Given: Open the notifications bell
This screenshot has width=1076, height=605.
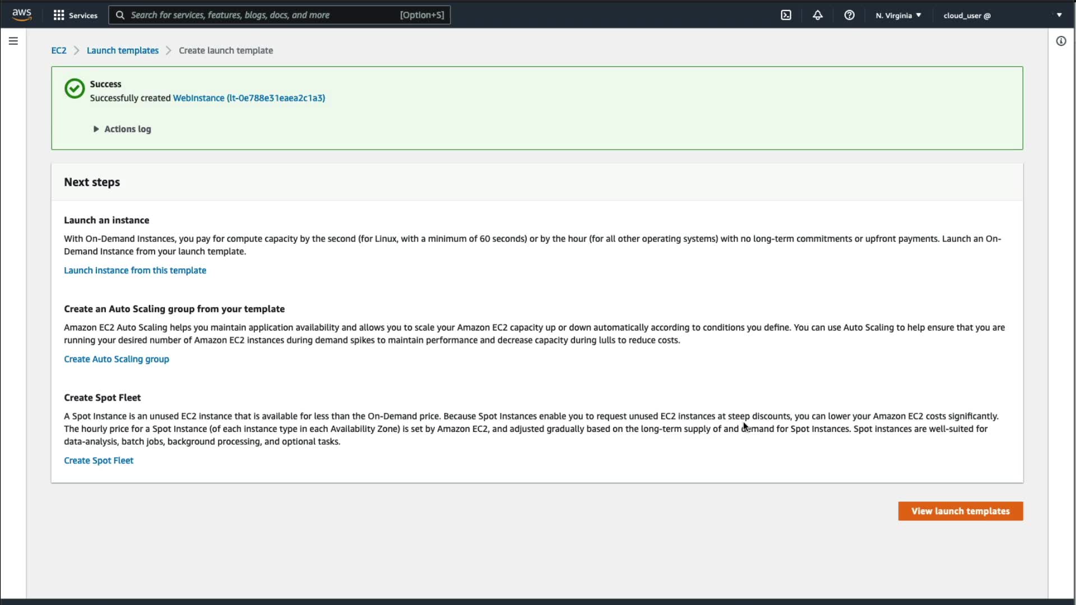Looking at the screenshot, I should (x=818, y=15).
